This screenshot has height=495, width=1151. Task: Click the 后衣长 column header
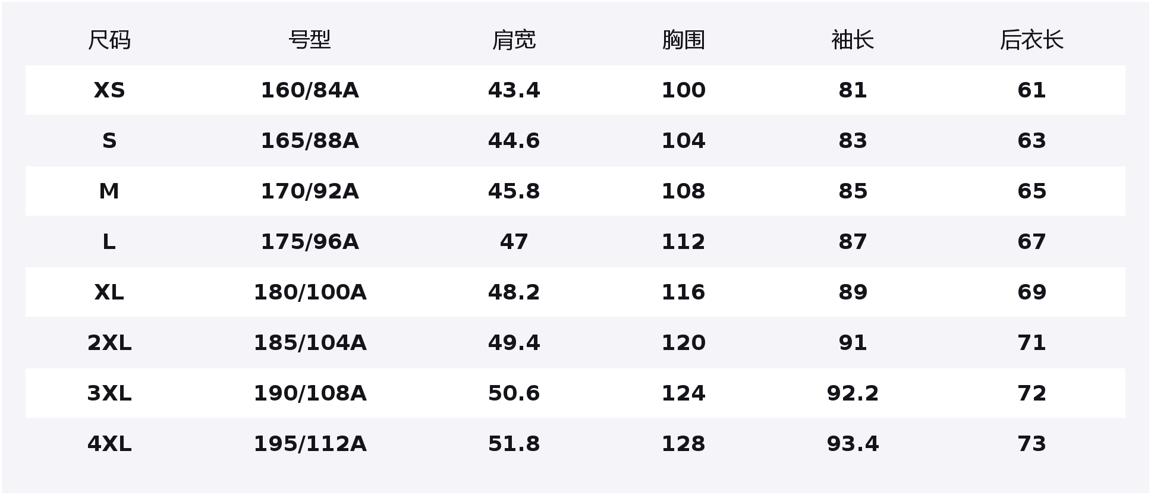(1031, 40)
